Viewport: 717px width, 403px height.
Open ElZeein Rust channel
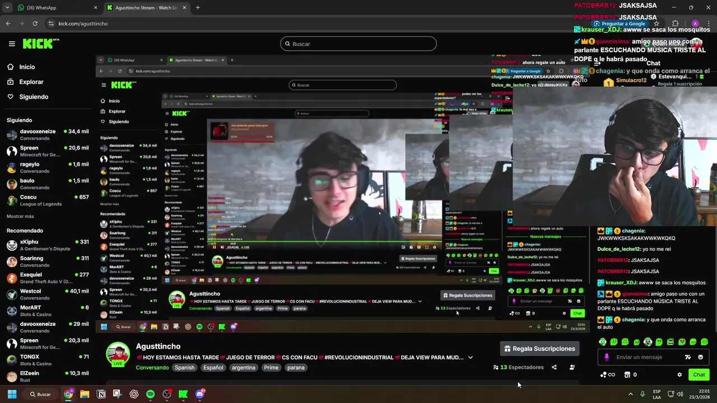coord(47,376)
